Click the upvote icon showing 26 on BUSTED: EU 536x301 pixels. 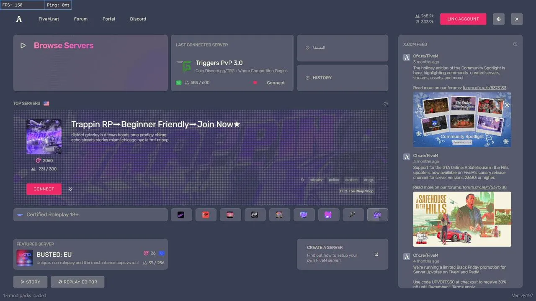pos(146,253)
